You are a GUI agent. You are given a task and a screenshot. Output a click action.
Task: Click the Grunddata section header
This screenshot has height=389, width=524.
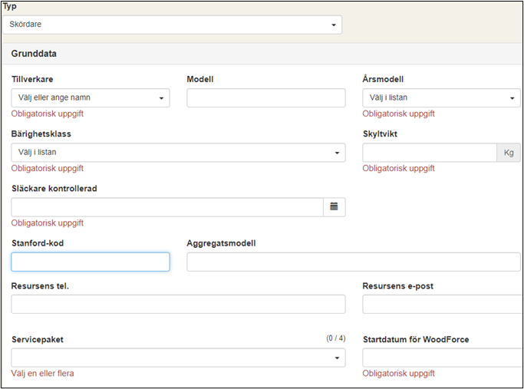click(34, 54)
